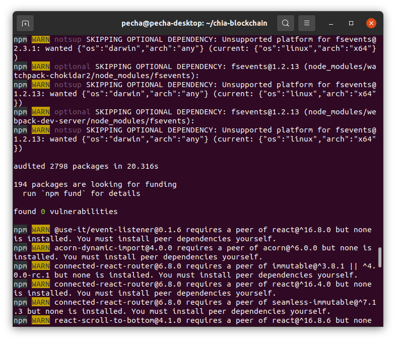The image size is (396, 341).
Task: Open the terminal search tool
Action: tap(285, 23)
